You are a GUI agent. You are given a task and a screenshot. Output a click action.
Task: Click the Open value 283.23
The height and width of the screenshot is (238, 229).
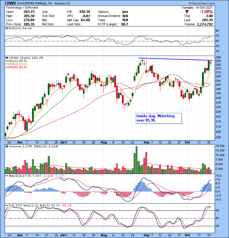[29, 12]
